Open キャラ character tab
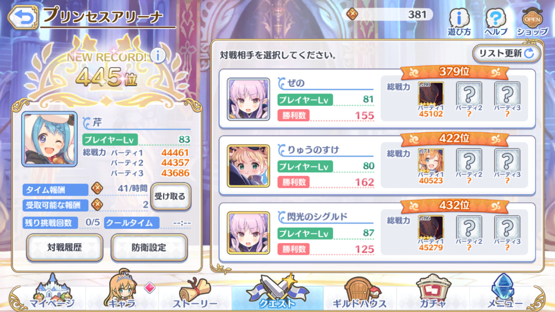This screenshot has width=555, height=312. click(x=122, y=290)
